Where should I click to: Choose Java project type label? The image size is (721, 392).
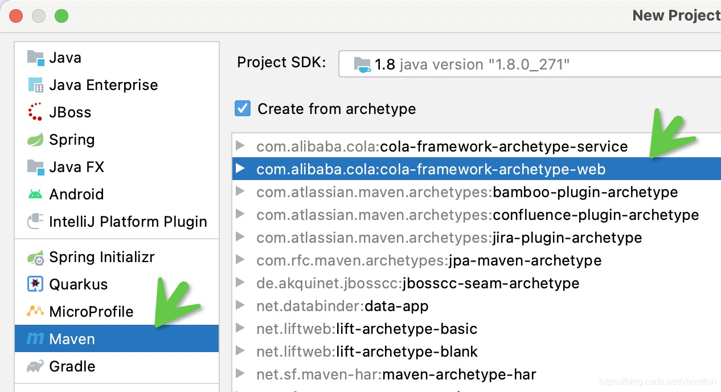point(65,58)
